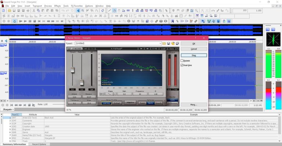
Task: Click the Rate slider below the waveform
Action: (58, 104)
